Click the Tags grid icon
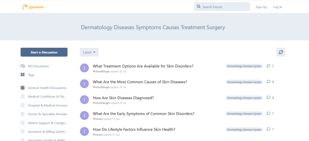Image resolution: width=309 pixels, height=141 pixels. click(23, 75)
